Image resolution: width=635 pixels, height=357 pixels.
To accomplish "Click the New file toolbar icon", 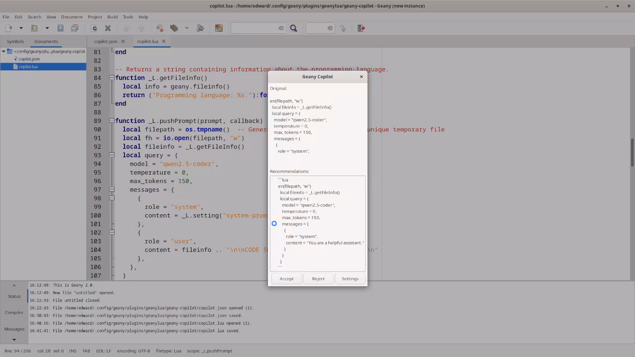I will [9, 28].
